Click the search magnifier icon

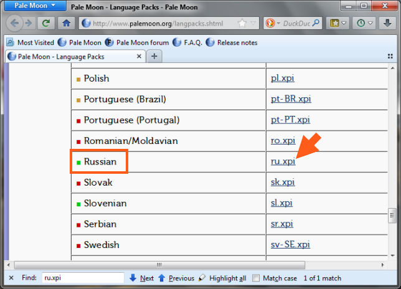tap(316, 23)
